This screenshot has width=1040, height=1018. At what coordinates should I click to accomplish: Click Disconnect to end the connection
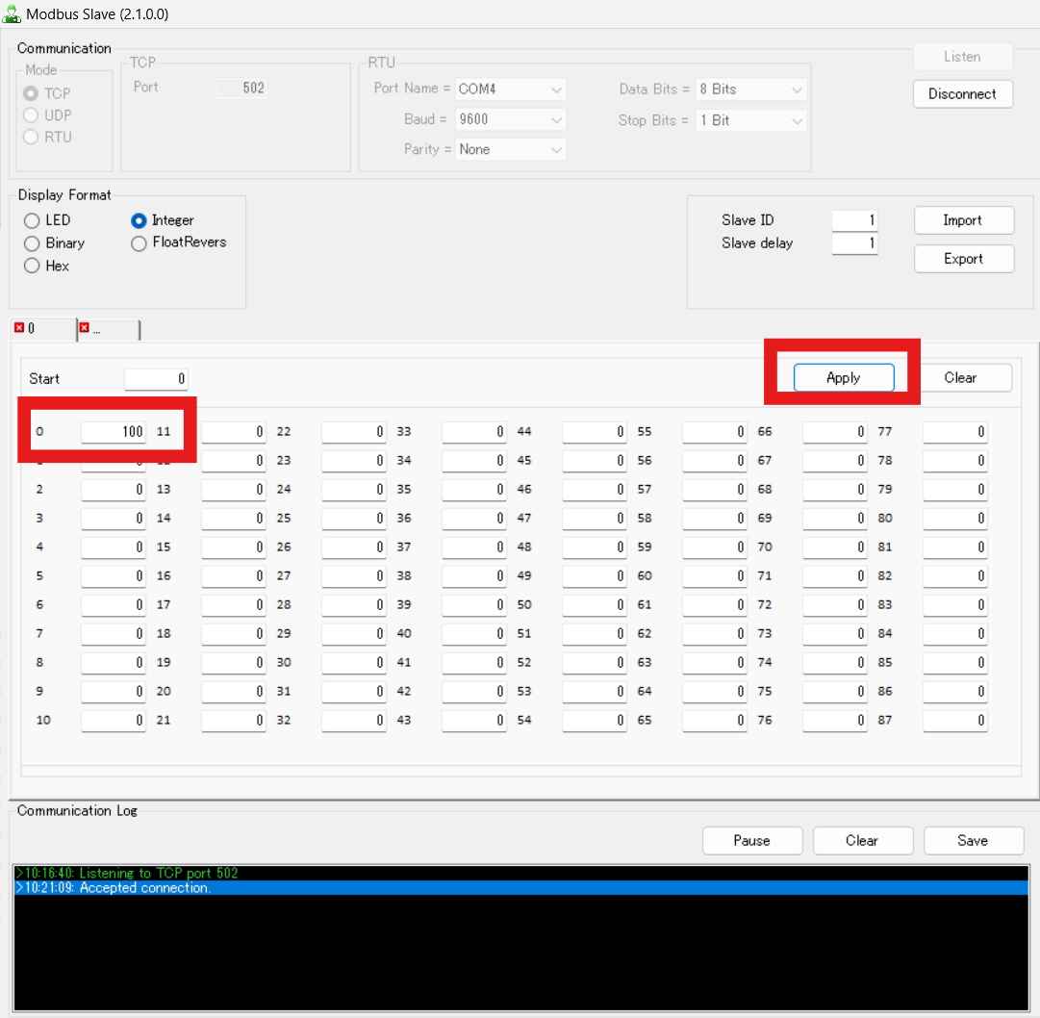pos(962,93)
